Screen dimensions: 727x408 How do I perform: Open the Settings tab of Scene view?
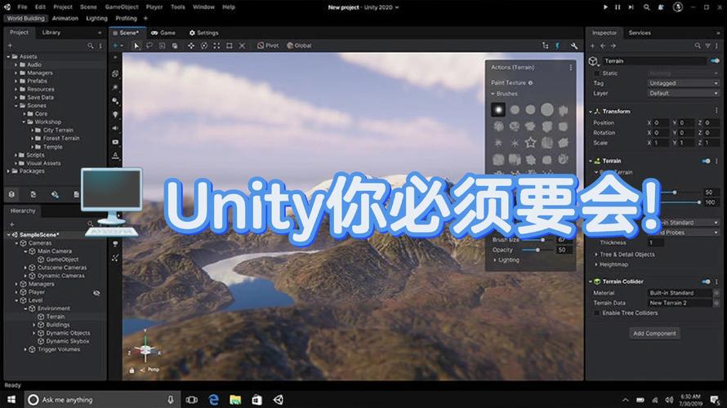coord(203,33)
